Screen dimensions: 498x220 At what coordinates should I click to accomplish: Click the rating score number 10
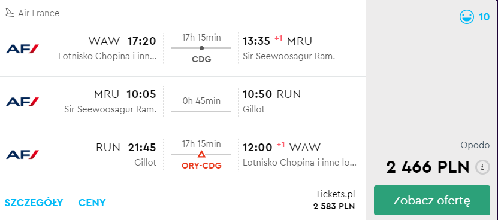click(x=484, y=17)
